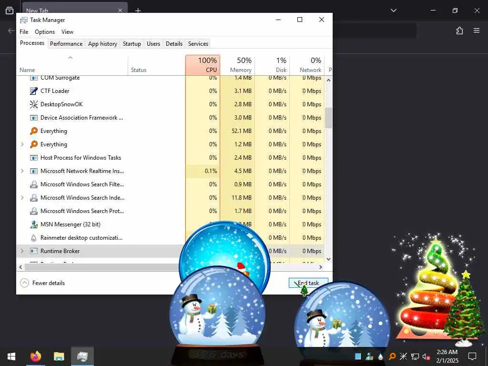Click the Rainmeter droplet tray icon
Viewport: 488px width, 366px height.
[x=381, y=356]
